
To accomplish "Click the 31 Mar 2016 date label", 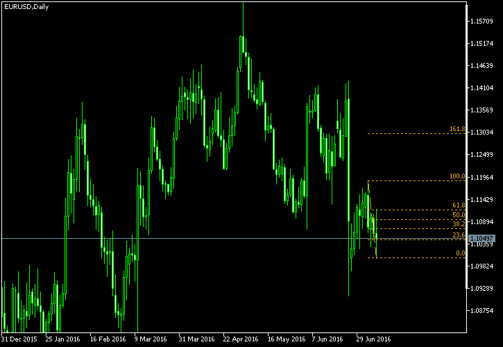I will click(196, 339).
